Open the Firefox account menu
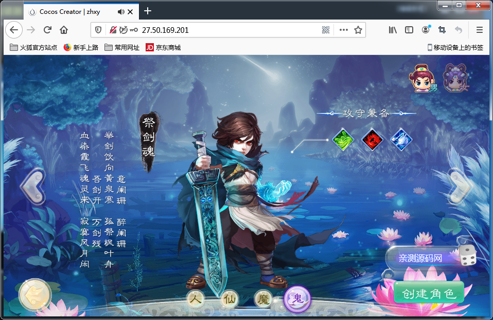Image resolution: width=493 pixels, height=320 pixels. tap(426, 30)
